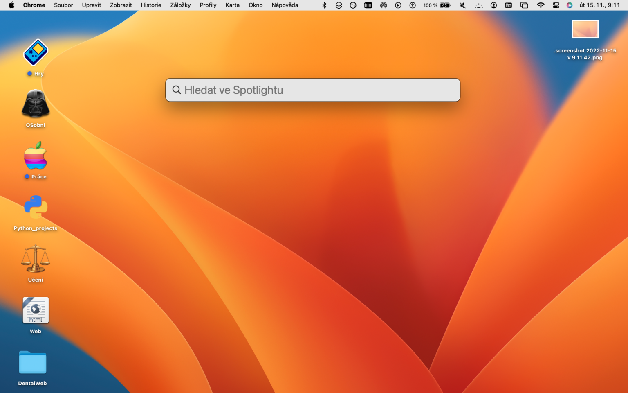Click the Now Playing icon
628x393 pixels.
pos(398,5)
